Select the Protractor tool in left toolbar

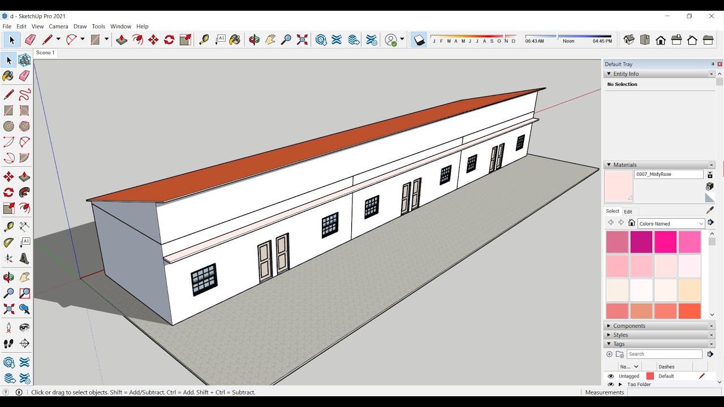tap(8, 243)
